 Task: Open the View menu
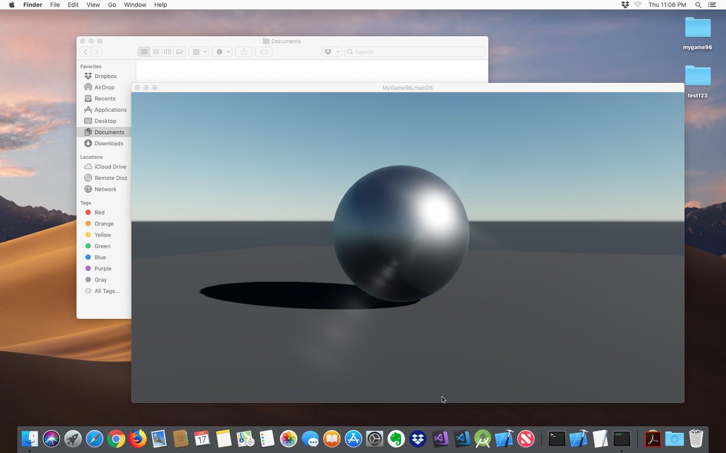[x=93, y=5]
